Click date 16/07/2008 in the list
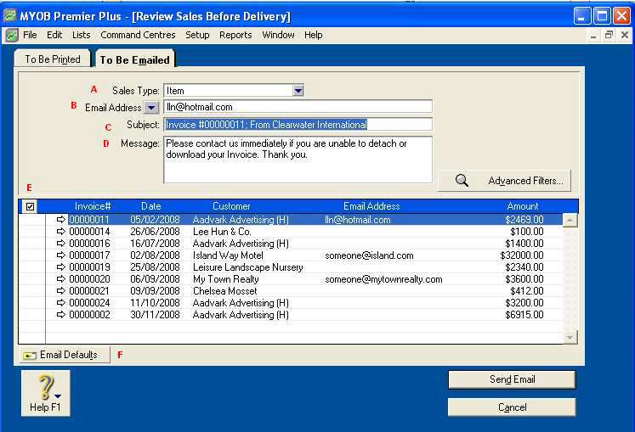635x432 pixels. point(155,244)
